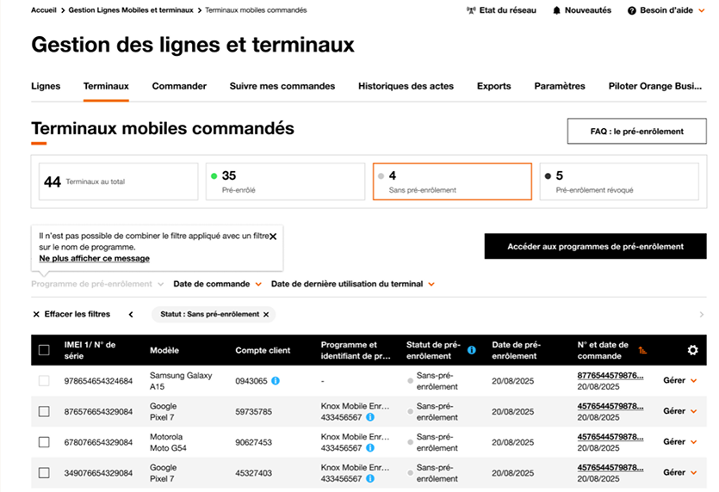Open table column settings gear icon

(x=692, y=350)
